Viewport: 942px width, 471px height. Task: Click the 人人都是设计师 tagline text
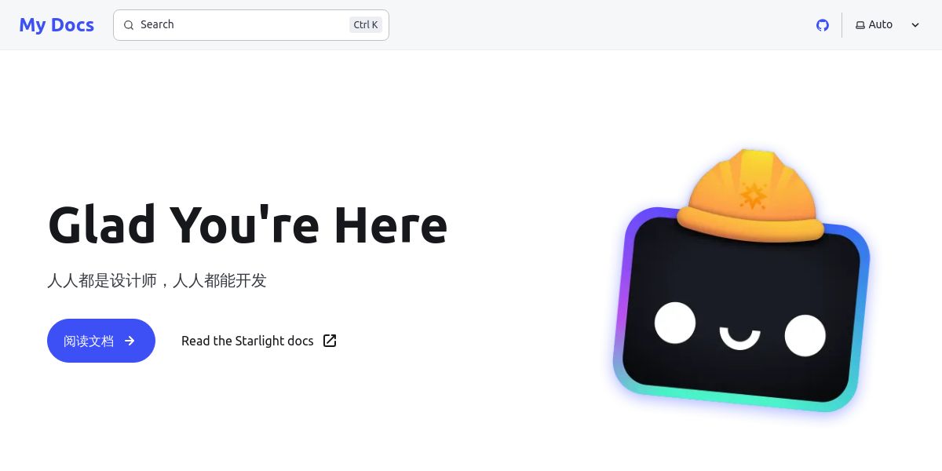[x=102, y=280]
